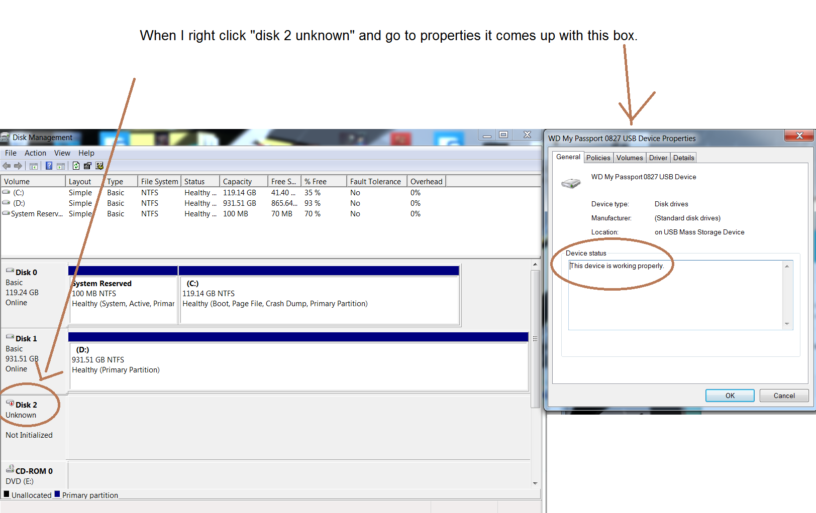Close the device properties dialog
Viewport: 816px width, 513px height.
[x=799, y=136]
